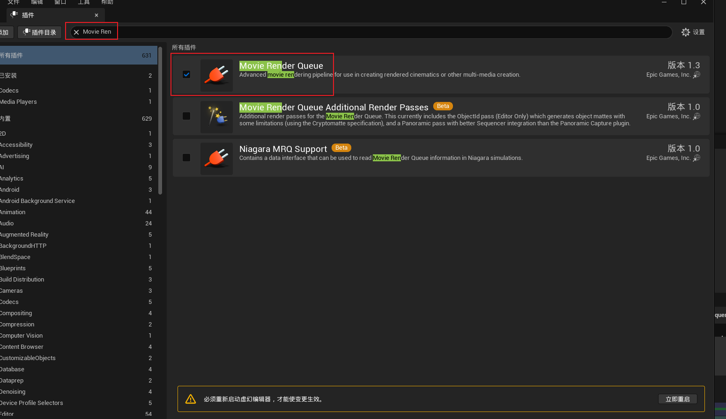Click the Epic Games, Inc. link for Niagara MRQ
Image resolution: width=726 pixels, height=419 pixels.
coord(668,158)
